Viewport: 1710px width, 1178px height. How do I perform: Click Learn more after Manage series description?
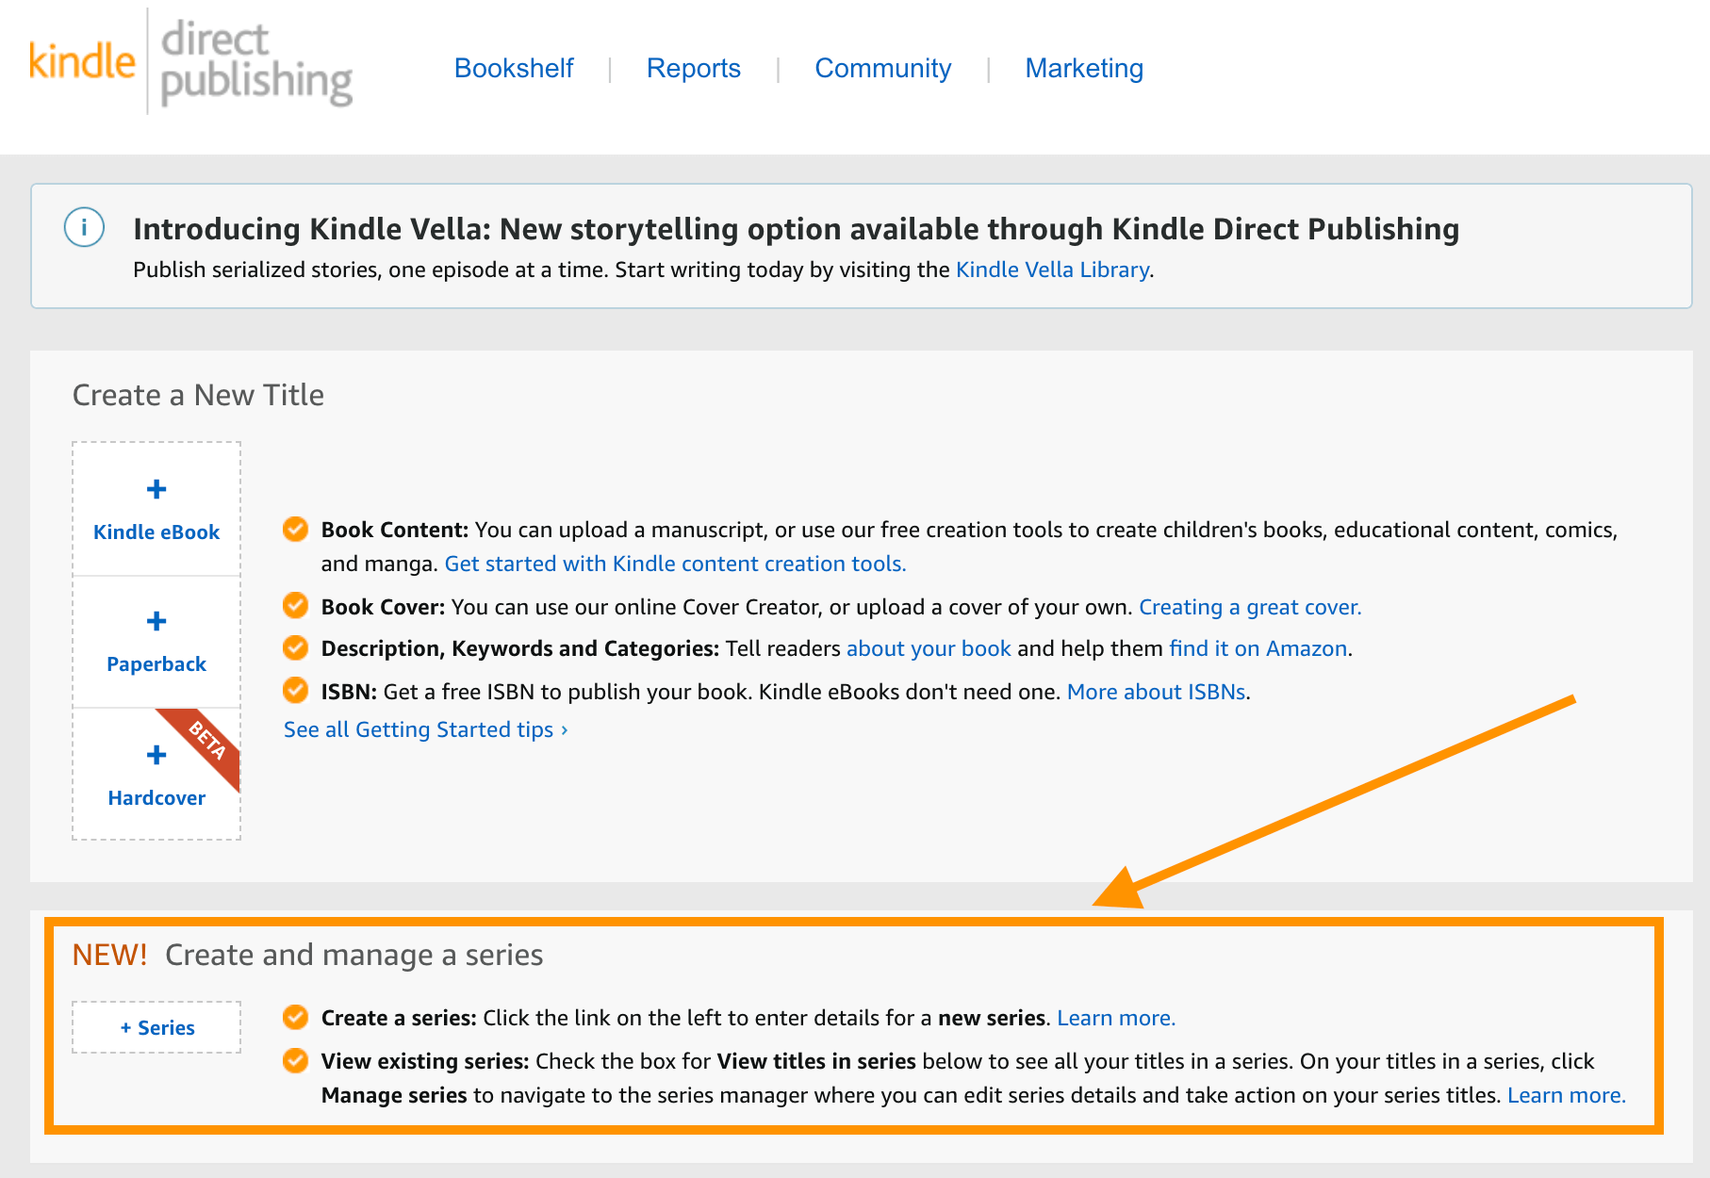click(1565, 1095)
